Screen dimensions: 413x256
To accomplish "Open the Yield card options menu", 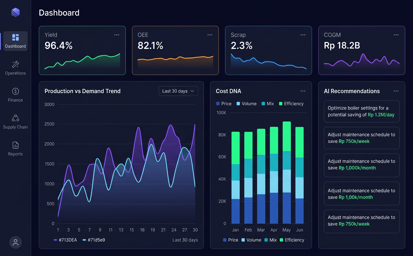I will coord(117,35).
